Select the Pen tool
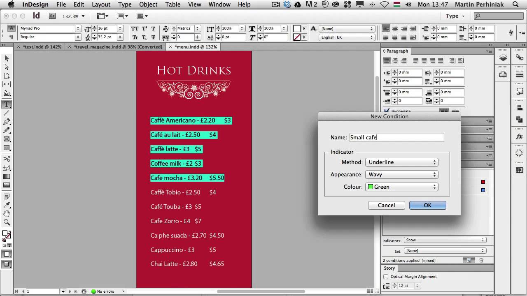This screenshot has height=296, width=527. pos(7,122)
